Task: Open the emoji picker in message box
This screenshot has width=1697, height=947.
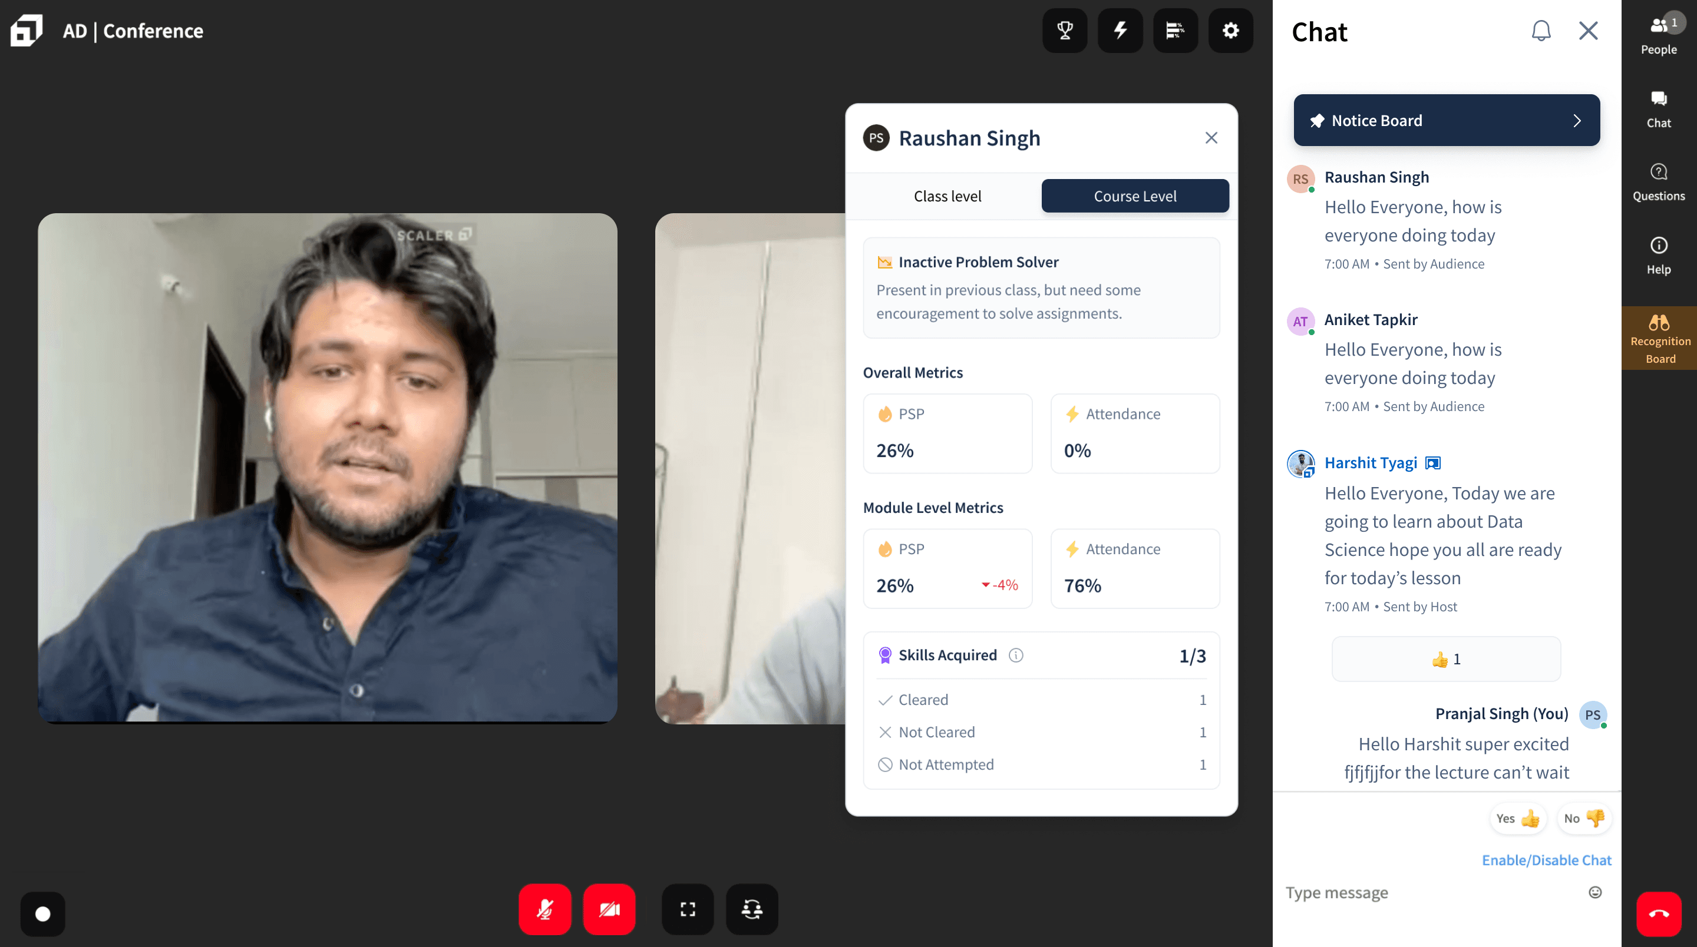Action: pyautogui.click(x=1595, y=892)
